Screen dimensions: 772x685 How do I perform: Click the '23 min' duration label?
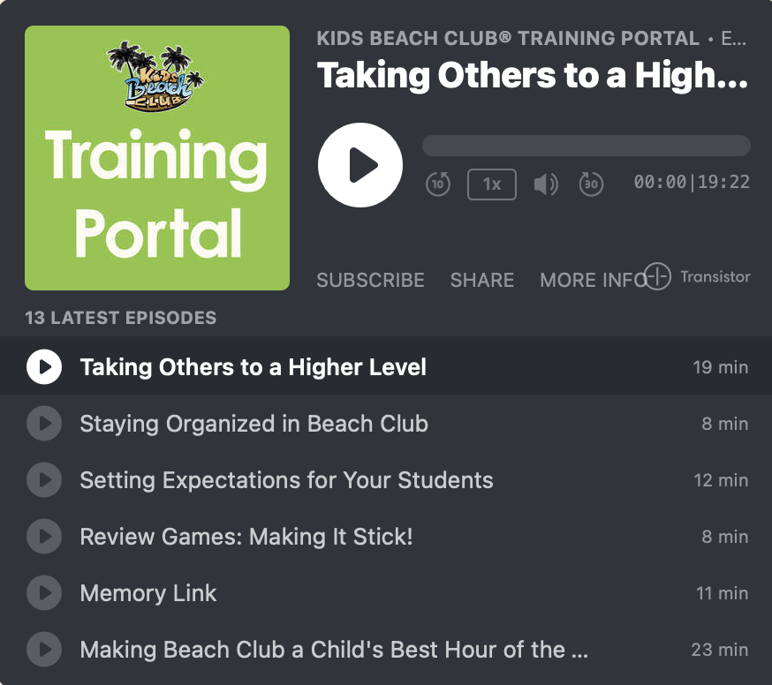click(x=720, y=650)
